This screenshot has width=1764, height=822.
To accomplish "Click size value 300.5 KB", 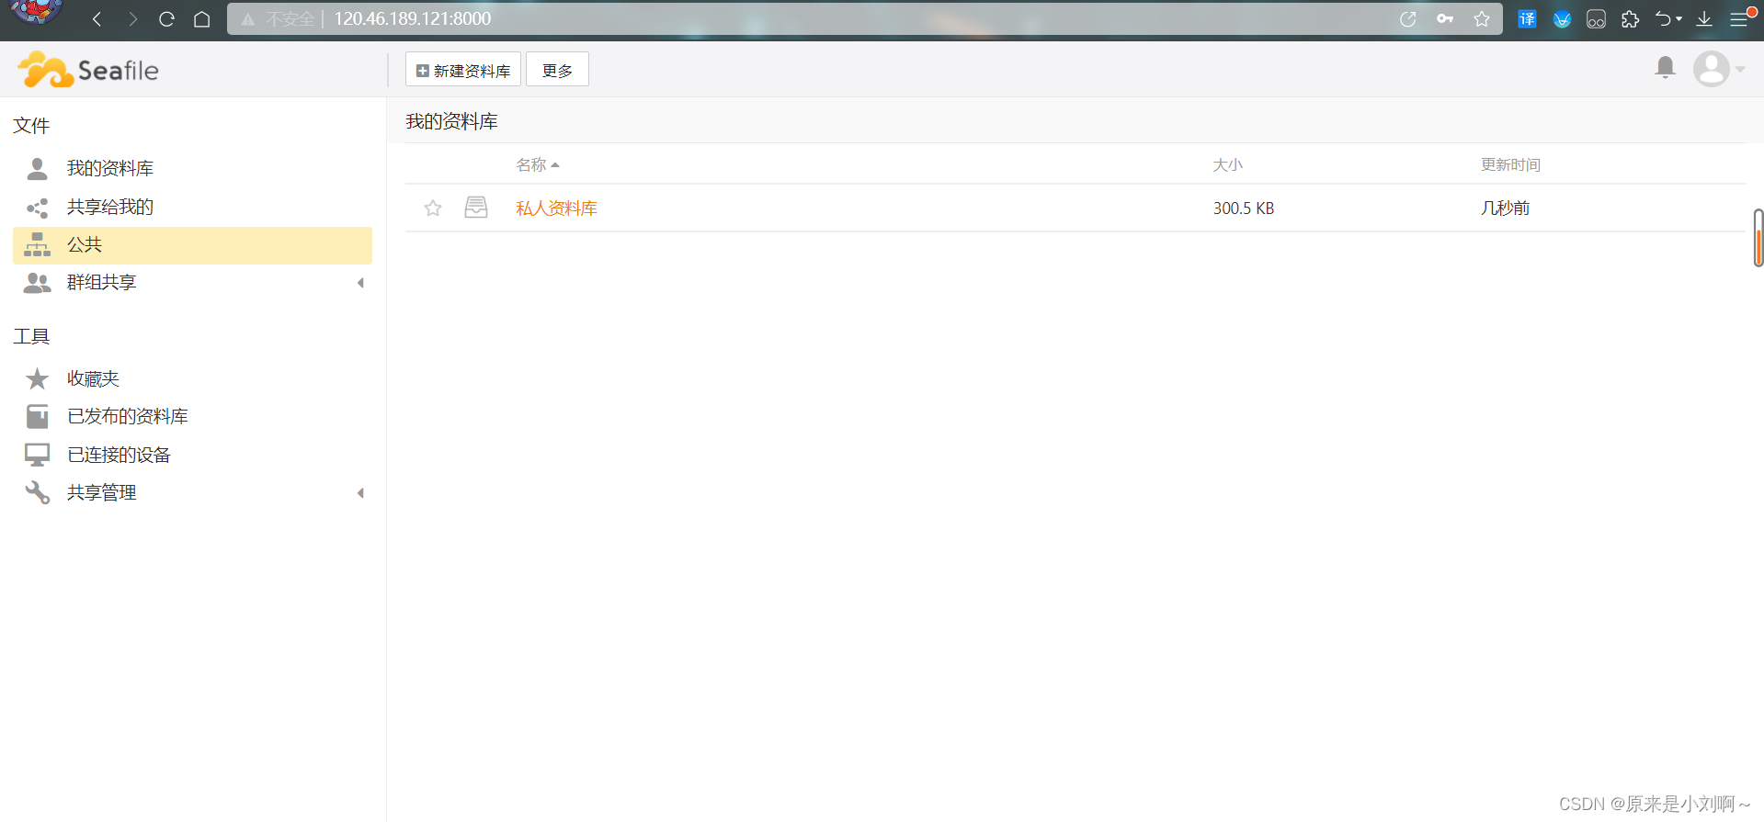I will tap(1243, 208).
